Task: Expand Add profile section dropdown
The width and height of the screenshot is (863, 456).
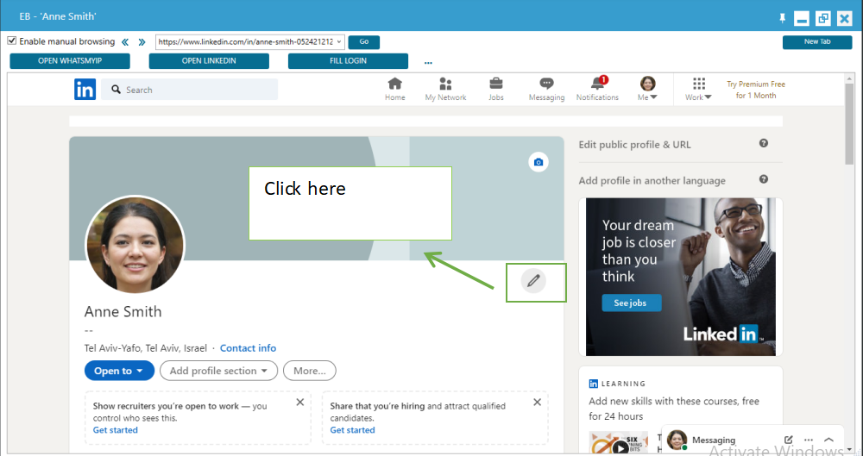Action: point(218,371)
